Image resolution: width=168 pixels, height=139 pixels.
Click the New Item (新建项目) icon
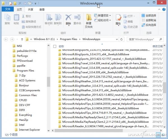click(95, 15)
